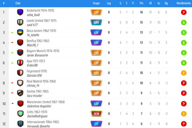
Task: Sort by the Pts column header
Action: [x=141, y=3]
